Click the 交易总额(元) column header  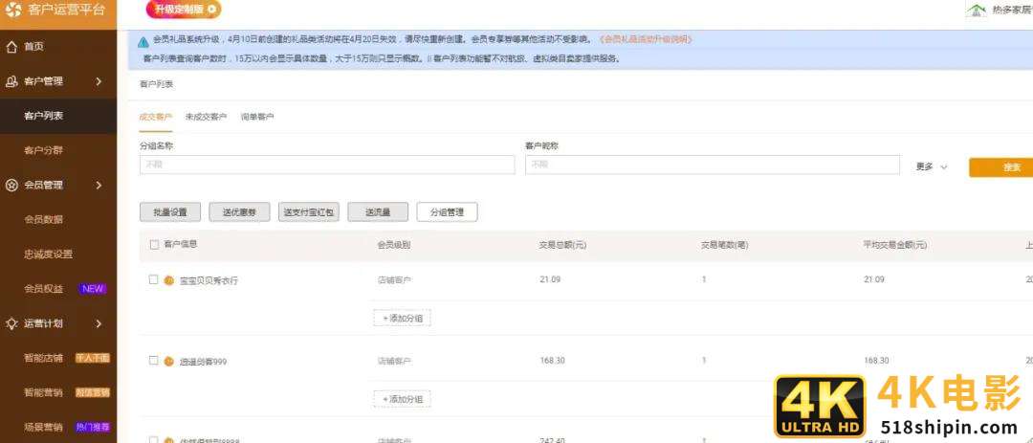[x=562, y=245]
